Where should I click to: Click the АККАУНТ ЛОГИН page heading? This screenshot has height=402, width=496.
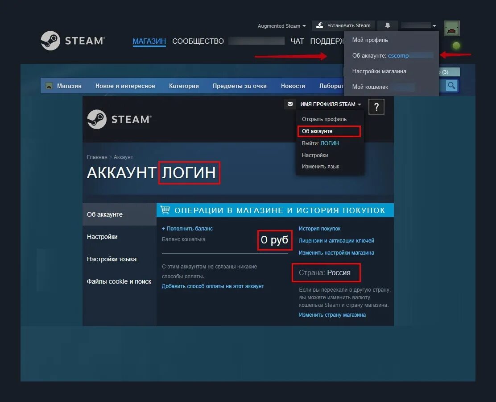click(151, 173)
